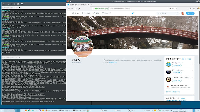Screen dimensions: 200x112
Task: Open the terminal tab counter 1/1 dropdown
Action: tap(10, 4)
